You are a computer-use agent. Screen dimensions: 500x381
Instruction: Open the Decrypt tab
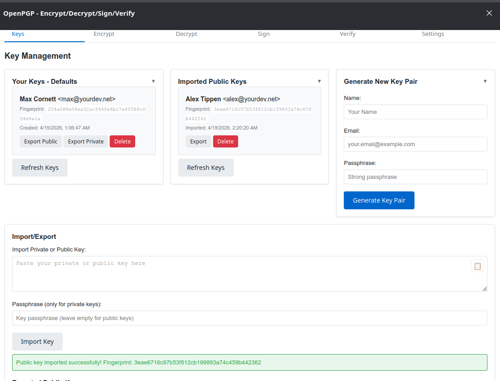(x=186, y=34)
